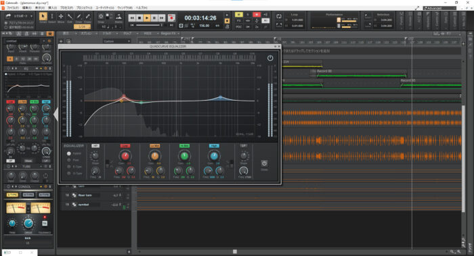
Task: Select the symbal track
Action: point(83,205)
